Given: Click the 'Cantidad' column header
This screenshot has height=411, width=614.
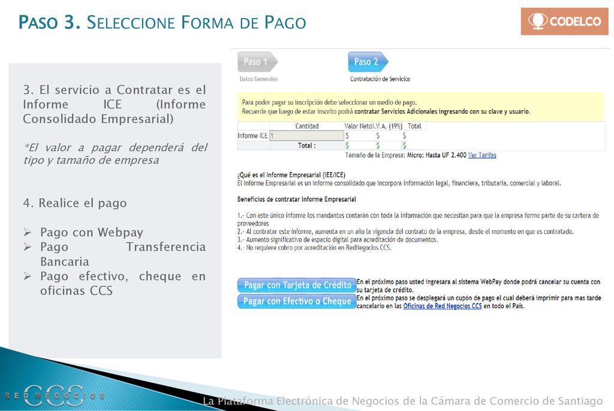Looking at the screenshot, I should point(306,126).
